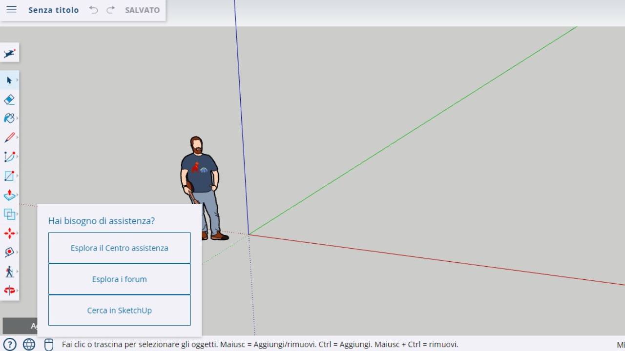Activate the Eraser tool

[x=9, y=99]
